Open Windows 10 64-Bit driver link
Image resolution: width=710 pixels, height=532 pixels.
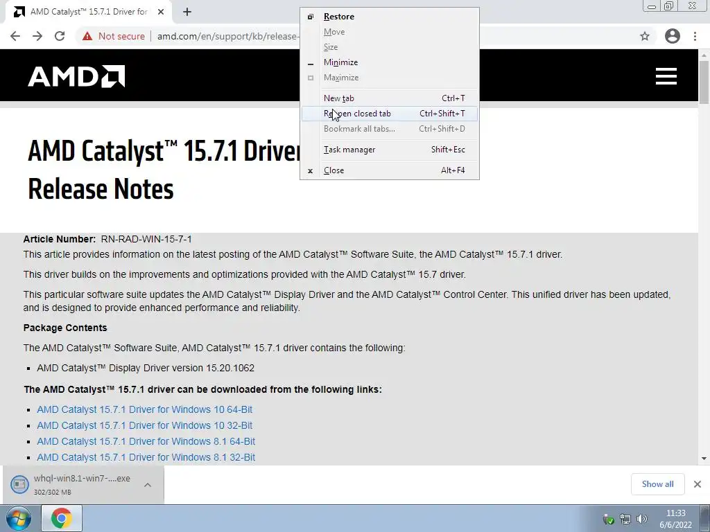pos(144,409)
